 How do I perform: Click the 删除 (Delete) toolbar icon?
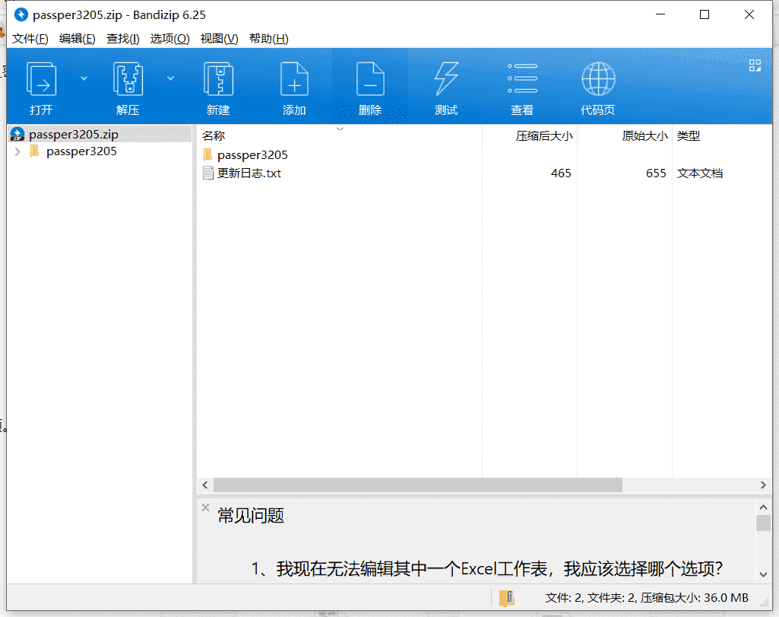pyautogui.click(x=370, y=79)
